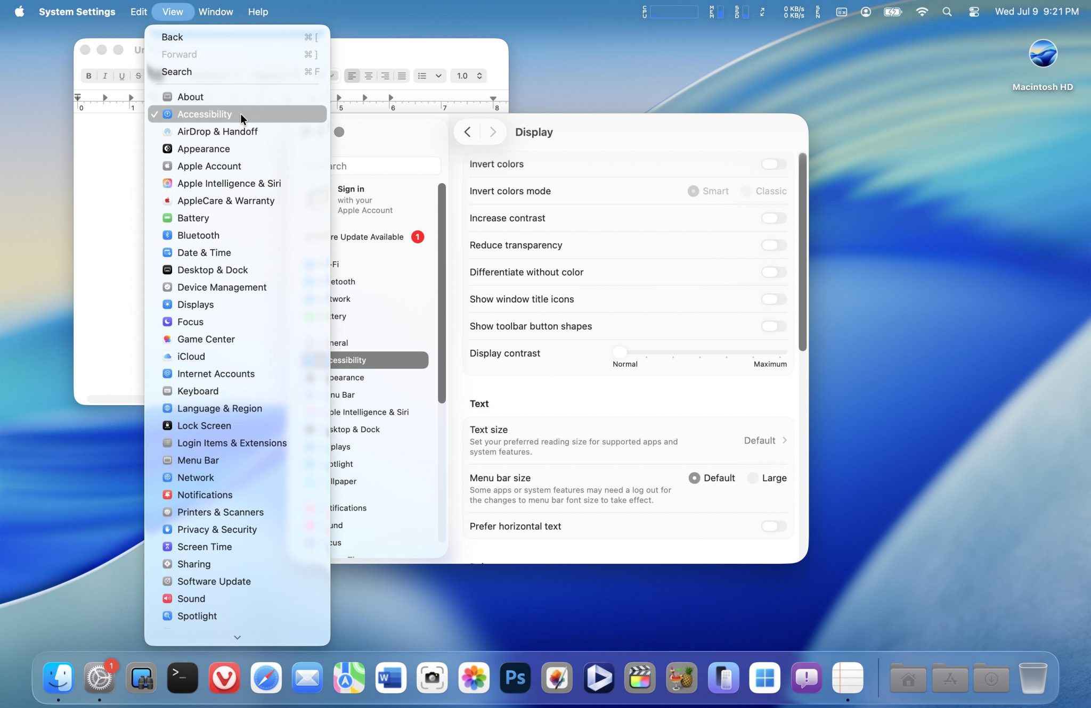
Task: Toggle Show toolbar button shapes on
Action: [x=774, y=326]
